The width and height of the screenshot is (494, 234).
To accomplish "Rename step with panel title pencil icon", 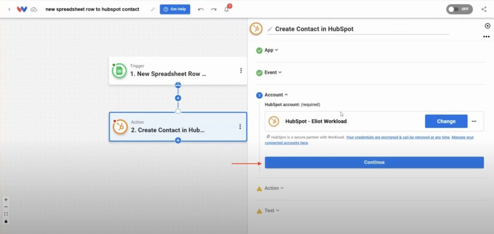I will click(x=270, y=29).
